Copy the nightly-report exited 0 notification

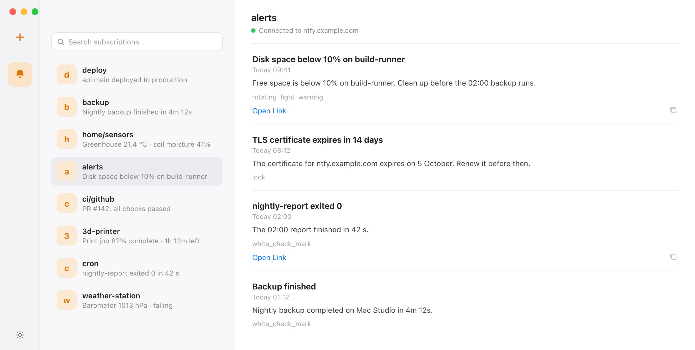click(x=673, y=257)
